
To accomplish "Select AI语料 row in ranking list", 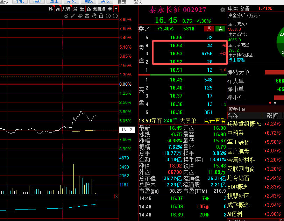I will (x=235, y=214).
